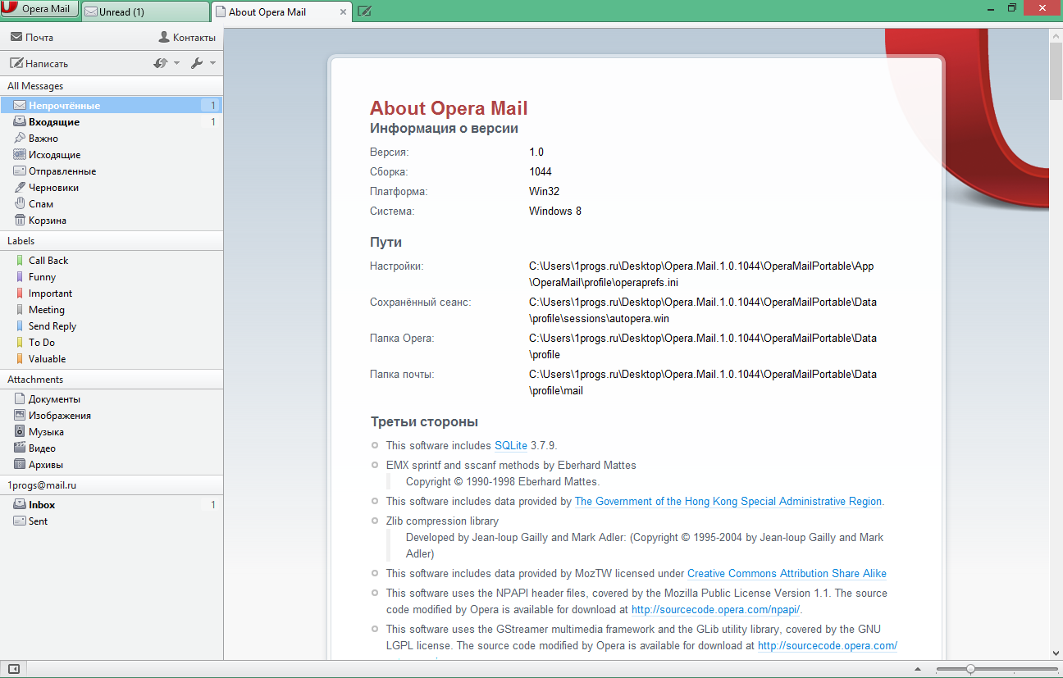
Task: Click the About Opera Mail heading
Action: 449,108
